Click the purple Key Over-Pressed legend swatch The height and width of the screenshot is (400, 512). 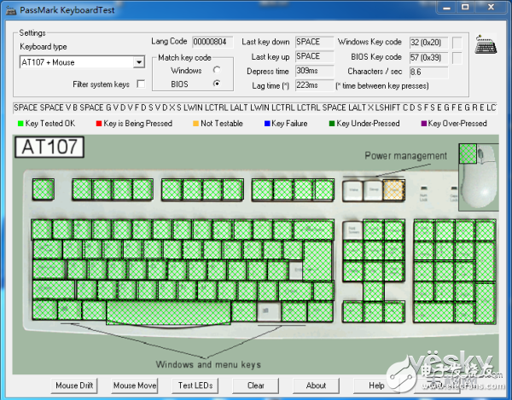click(x=424, y=124)
